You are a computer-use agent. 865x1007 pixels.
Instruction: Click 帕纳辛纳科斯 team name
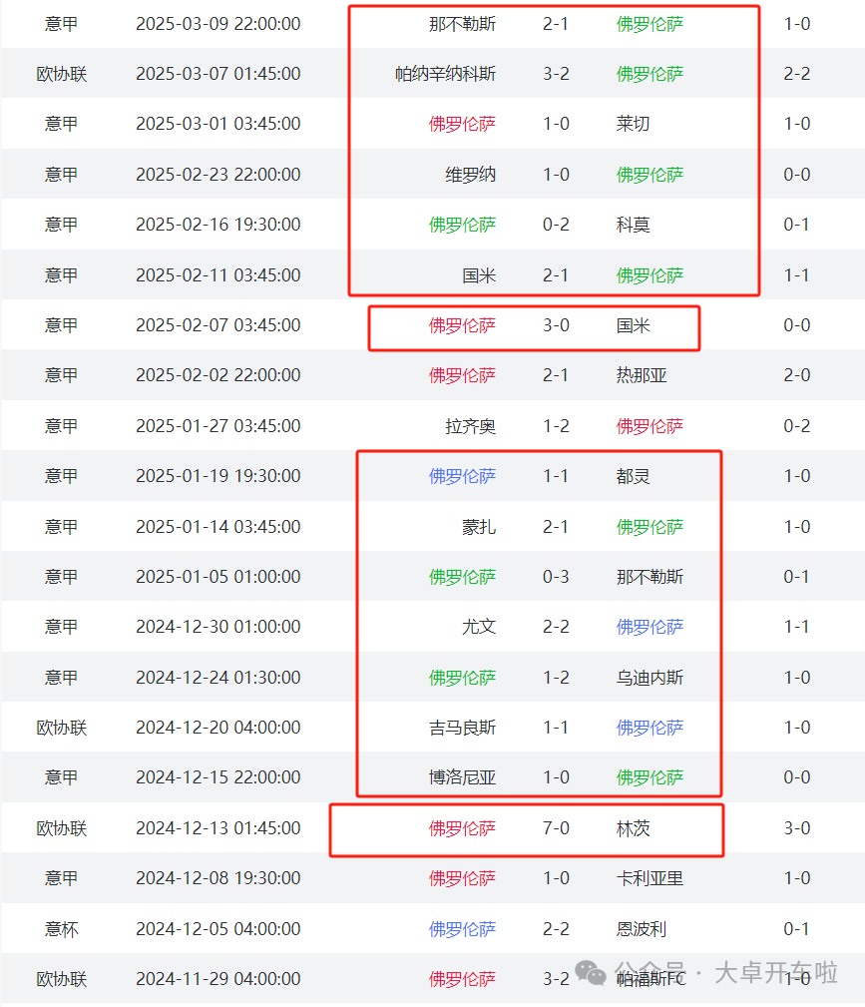(x=446, y=74)
